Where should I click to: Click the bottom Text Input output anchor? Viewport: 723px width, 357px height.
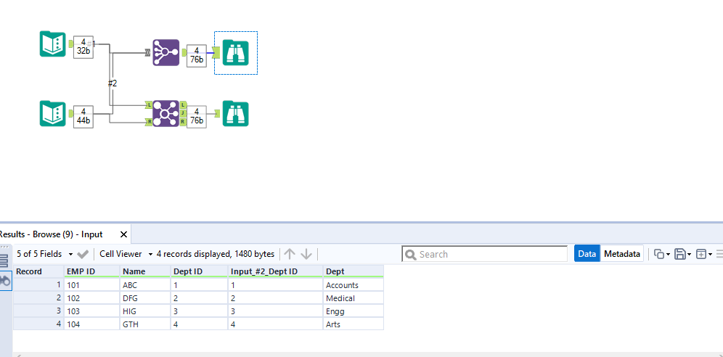(70, 113)
